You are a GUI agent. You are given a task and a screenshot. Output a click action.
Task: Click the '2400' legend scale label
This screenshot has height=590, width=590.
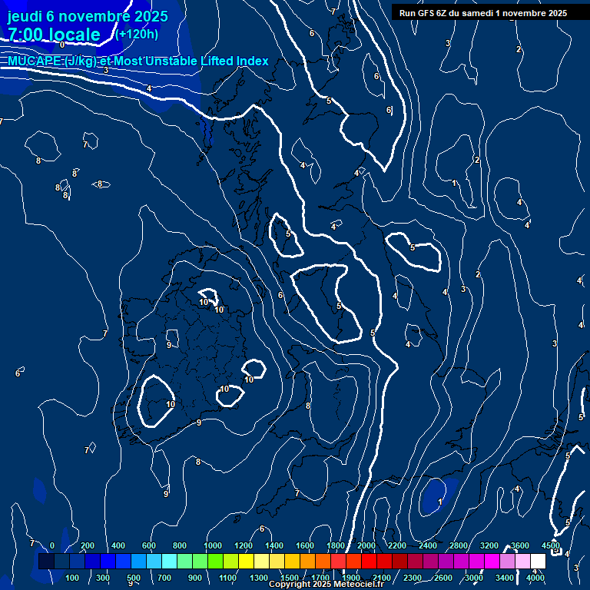point(428,545)
